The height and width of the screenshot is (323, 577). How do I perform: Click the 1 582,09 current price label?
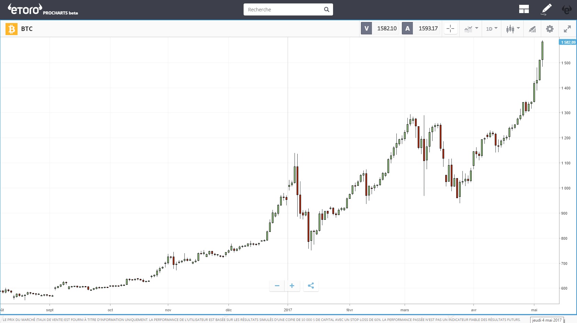pyautogui.click(x=568, y=42)
